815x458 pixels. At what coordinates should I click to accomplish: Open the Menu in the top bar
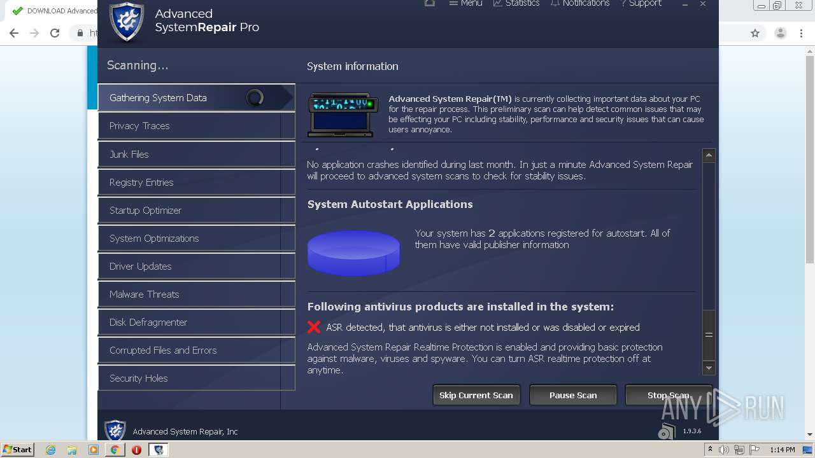(x=465, y=3)
